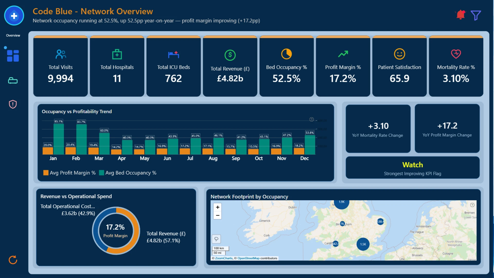
Task: Zoom out on the map
Action: point(218,215)
